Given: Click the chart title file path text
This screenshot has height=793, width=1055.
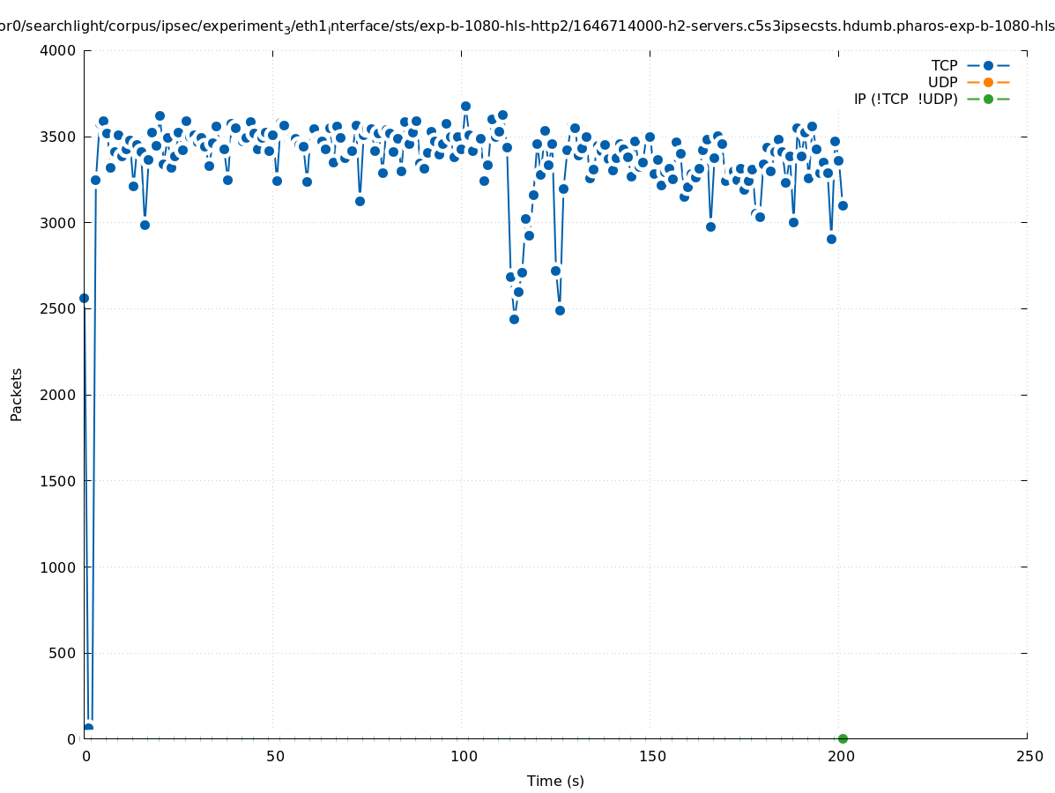Looking at the screenshot, I should 527,26.
